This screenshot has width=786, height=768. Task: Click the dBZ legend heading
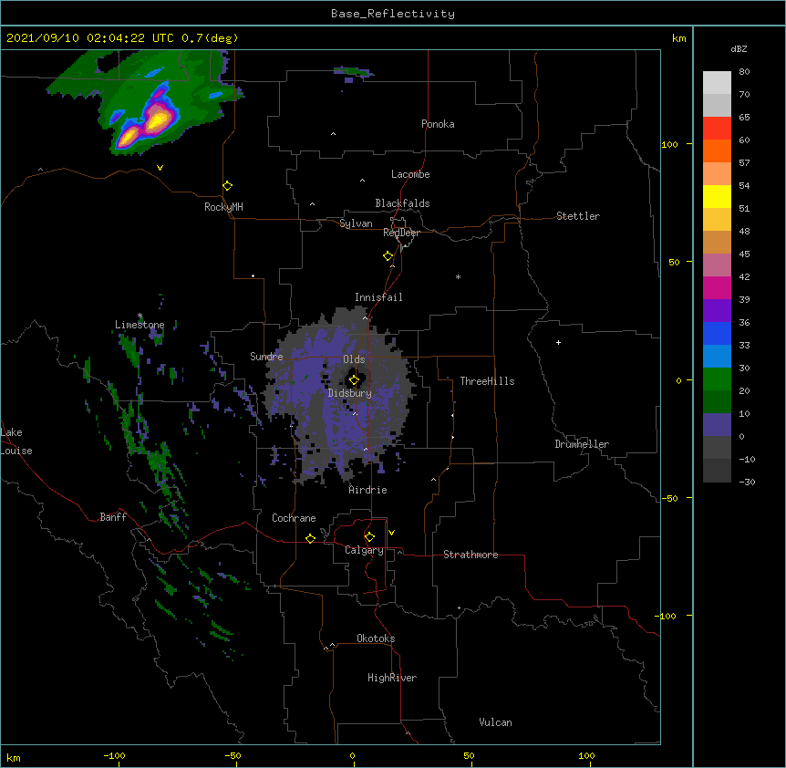[x=739, y=49]
